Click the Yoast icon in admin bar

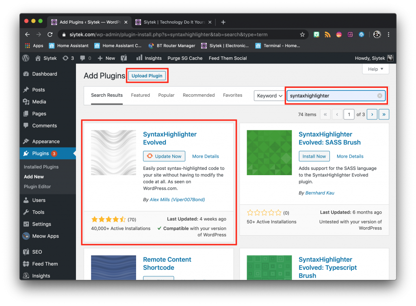pyautogui.click(x=123, y=58)
